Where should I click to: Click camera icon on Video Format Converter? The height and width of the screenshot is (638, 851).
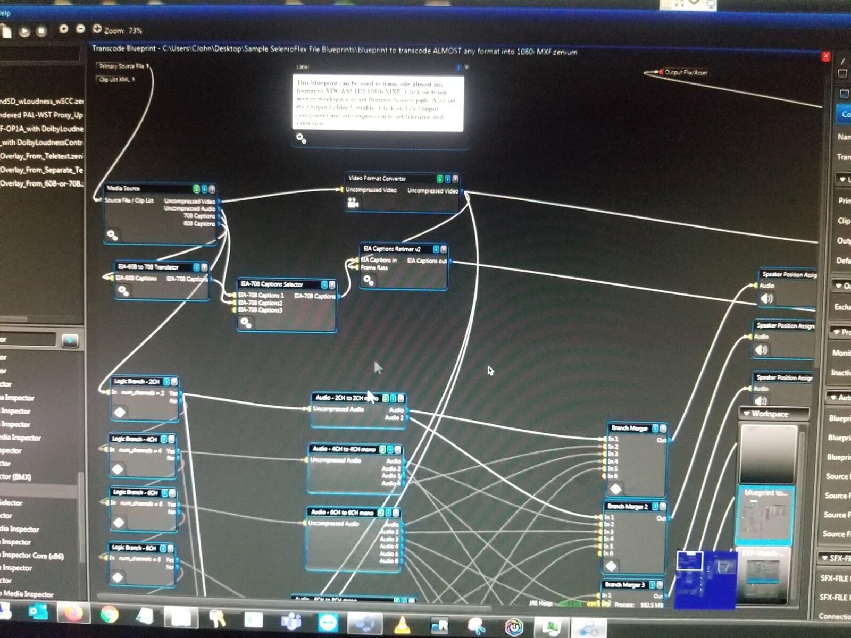353,203
